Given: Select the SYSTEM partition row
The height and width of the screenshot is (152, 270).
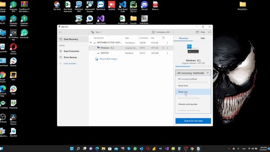Looking at the screenshot, I should click(x=131, y=53).
